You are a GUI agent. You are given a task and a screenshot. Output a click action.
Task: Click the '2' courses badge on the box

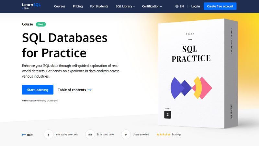point(167,115)
